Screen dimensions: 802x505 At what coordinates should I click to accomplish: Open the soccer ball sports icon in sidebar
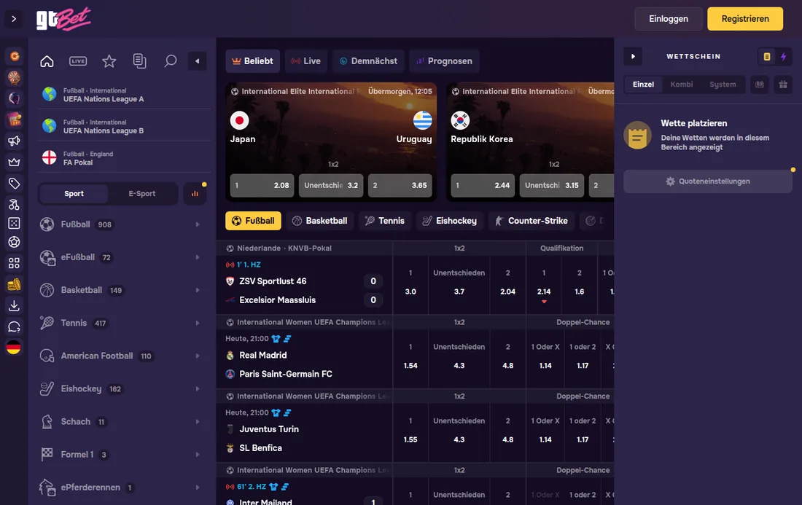[x=14, y=242]
